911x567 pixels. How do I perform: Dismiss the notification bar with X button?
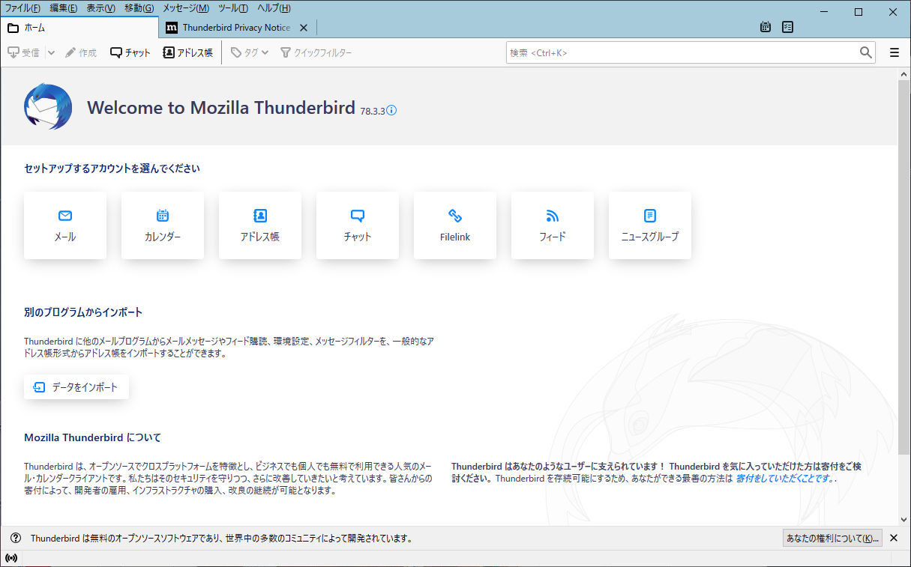[x=894, y=538]
